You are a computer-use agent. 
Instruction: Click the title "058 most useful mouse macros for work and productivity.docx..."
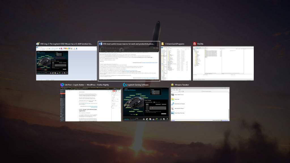pos(129,44)
